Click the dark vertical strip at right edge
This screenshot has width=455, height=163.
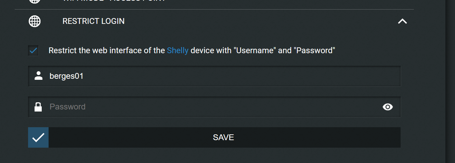tap(450, 81)
